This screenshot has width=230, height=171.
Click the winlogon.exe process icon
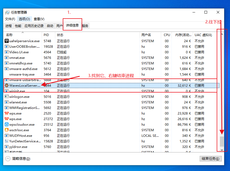pos(7,97)
